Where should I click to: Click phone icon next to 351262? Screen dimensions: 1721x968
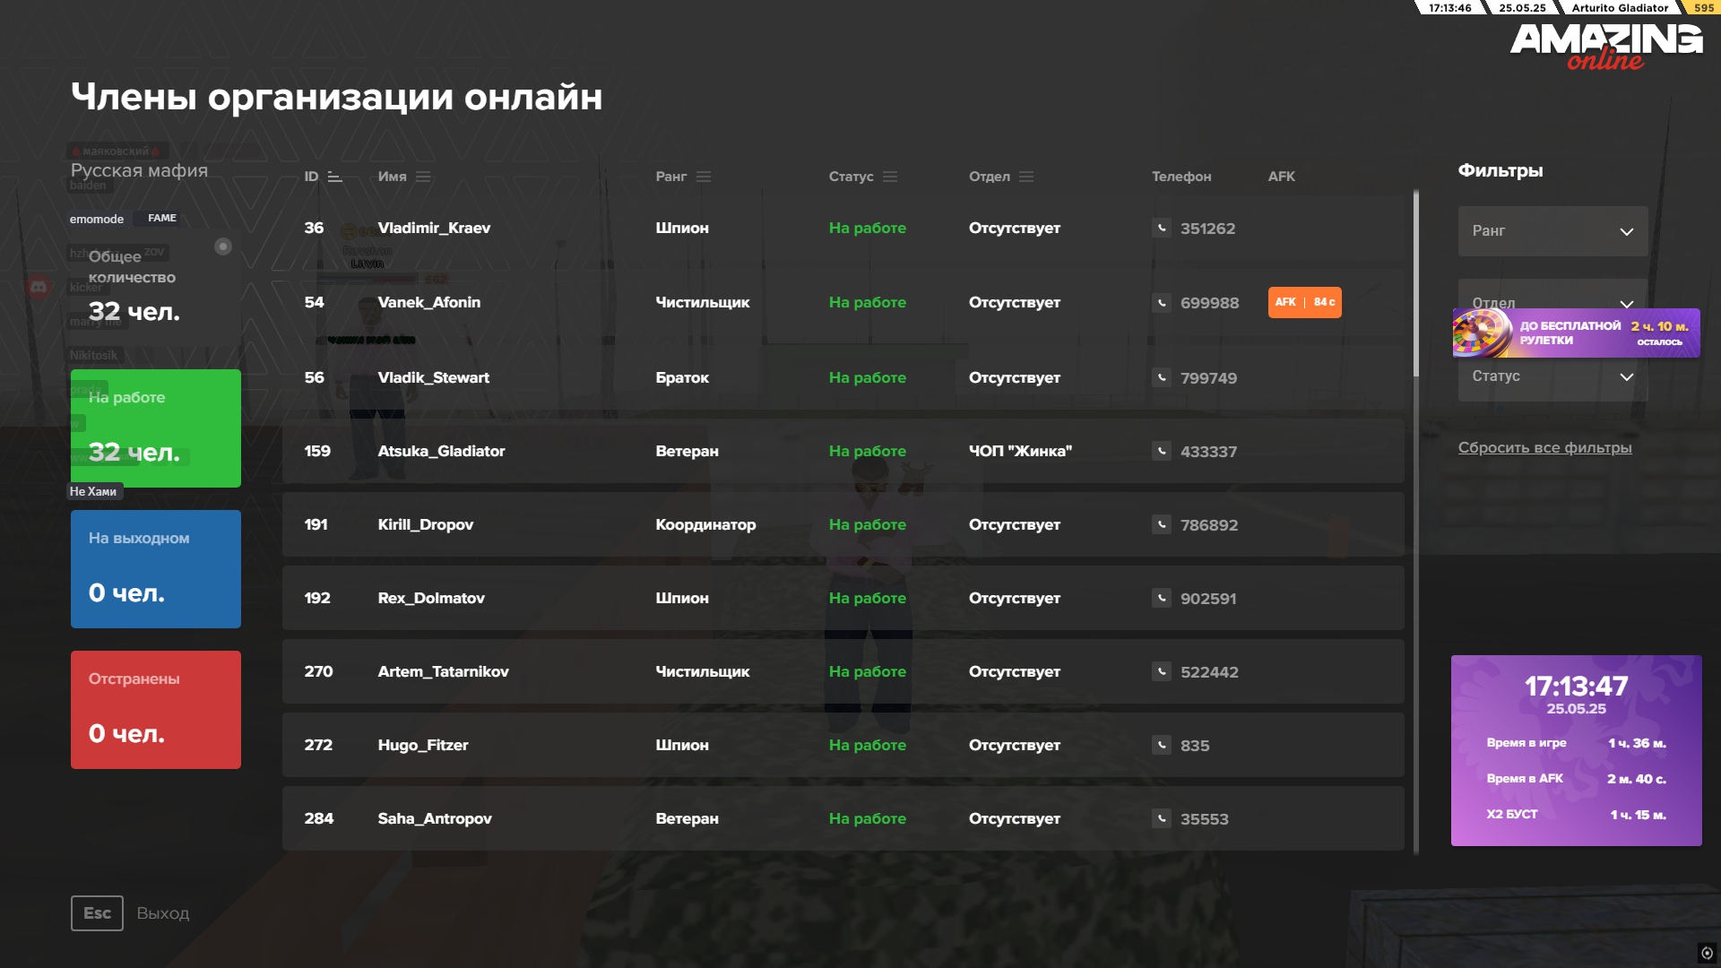point(1161,228)
